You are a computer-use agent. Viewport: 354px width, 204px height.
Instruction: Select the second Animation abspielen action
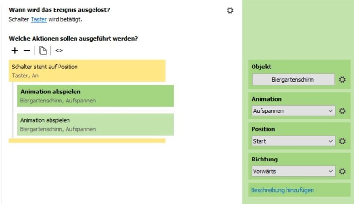(95, 124)
